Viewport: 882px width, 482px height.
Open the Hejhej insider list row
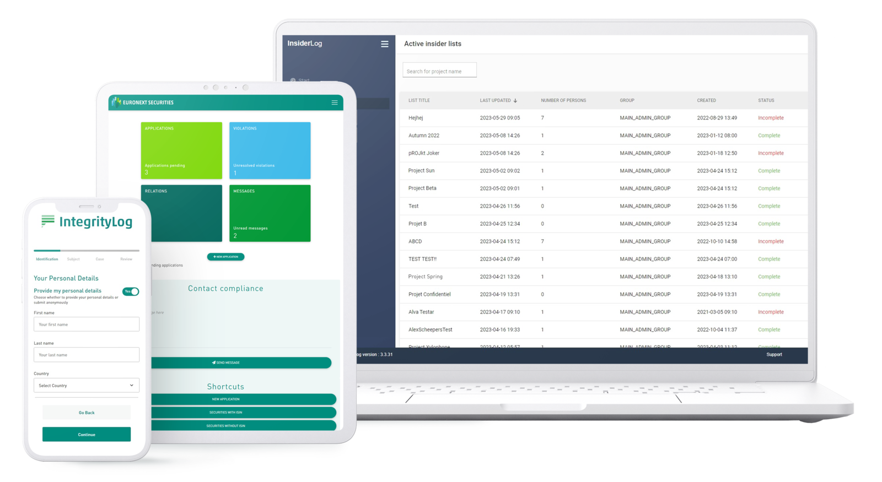pyautogui.click(x=604, y=118)
